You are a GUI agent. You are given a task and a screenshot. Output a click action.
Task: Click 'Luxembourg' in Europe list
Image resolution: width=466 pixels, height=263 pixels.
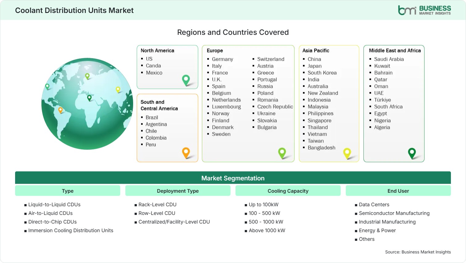[227, 107]
